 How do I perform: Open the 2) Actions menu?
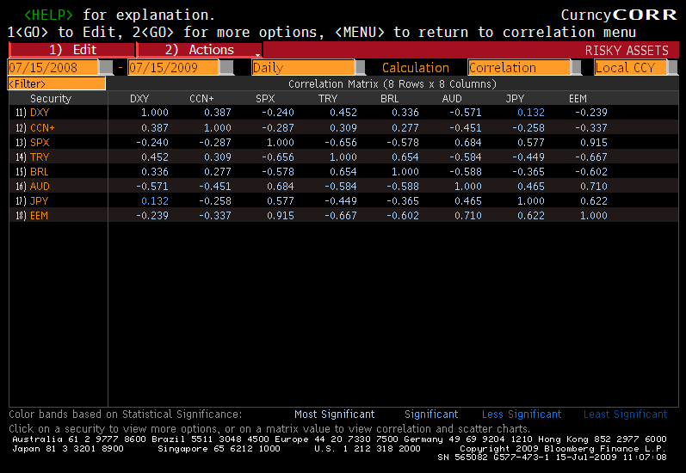pos(199,50)
